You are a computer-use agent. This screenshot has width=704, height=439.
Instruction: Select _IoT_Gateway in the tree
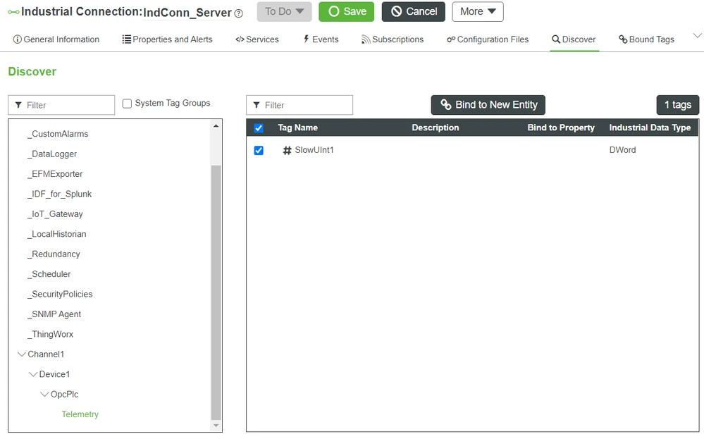coord(55,214)
